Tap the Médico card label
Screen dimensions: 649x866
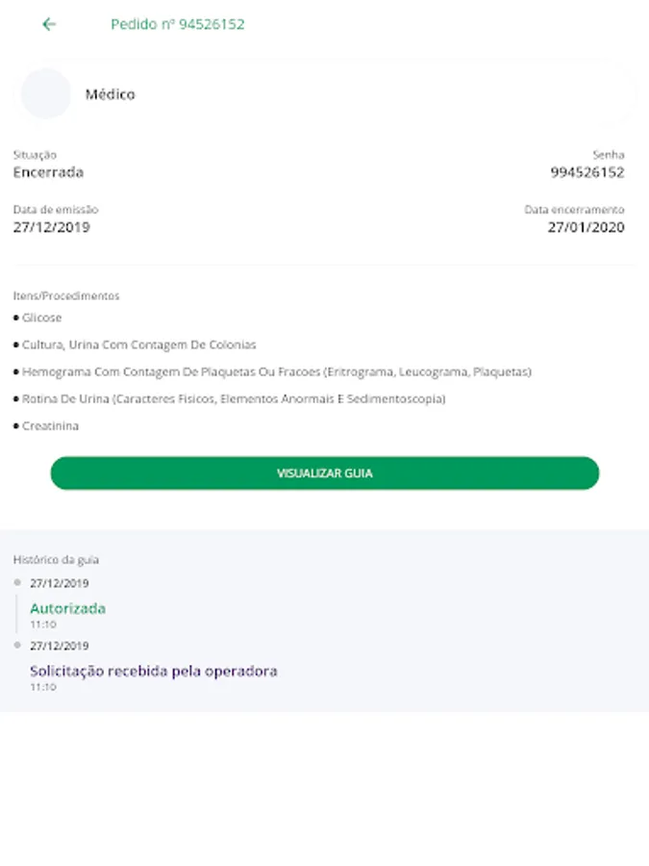click(110, 94)
